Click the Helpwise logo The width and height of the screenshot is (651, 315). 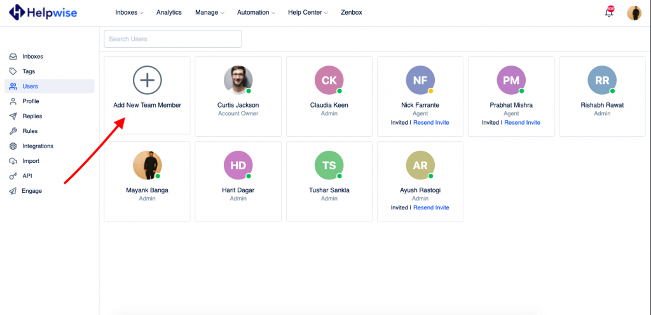[43, 12]
